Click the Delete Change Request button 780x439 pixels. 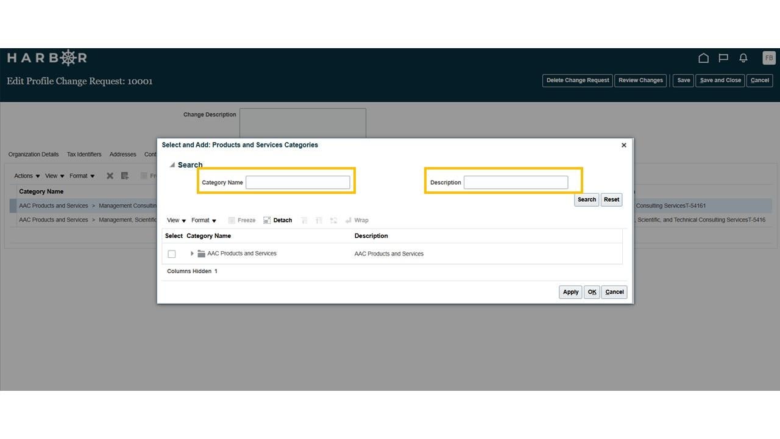tap(578, 80)
